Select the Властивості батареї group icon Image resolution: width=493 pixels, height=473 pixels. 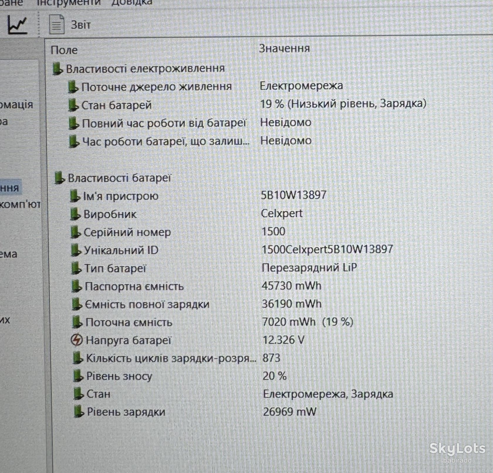(59, 178)
